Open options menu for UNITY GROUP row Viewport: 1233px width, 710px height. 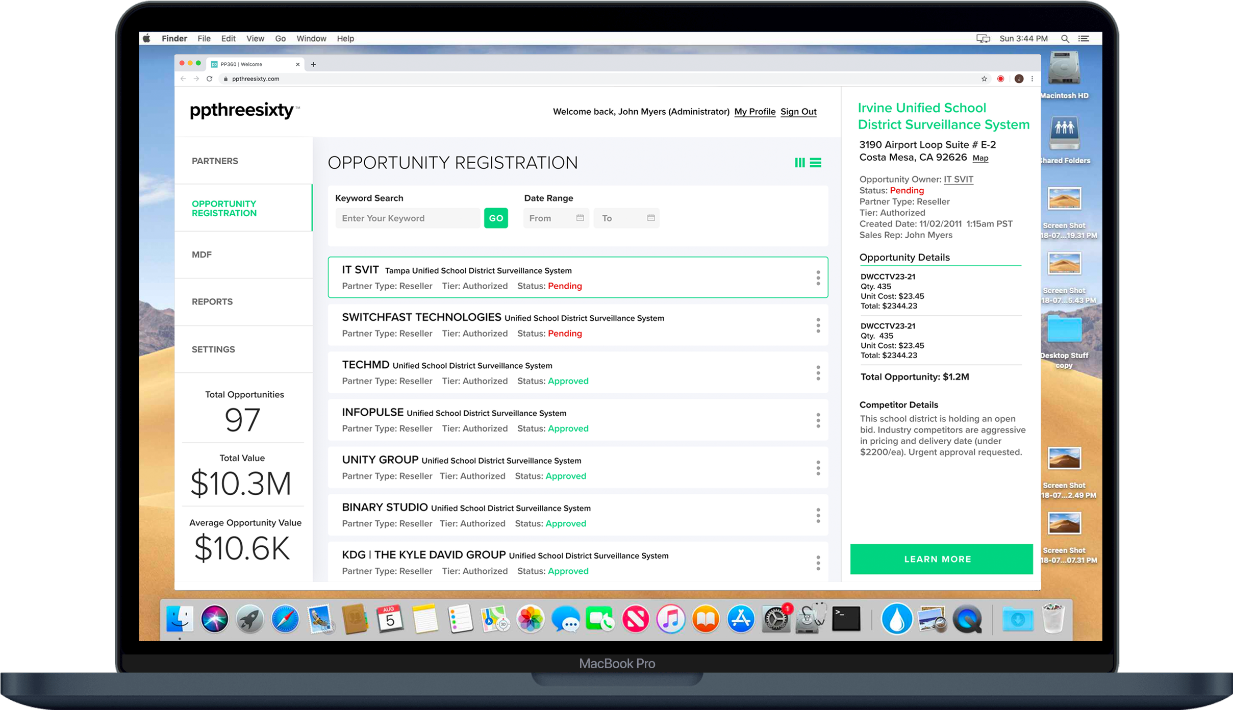[818, 467]
